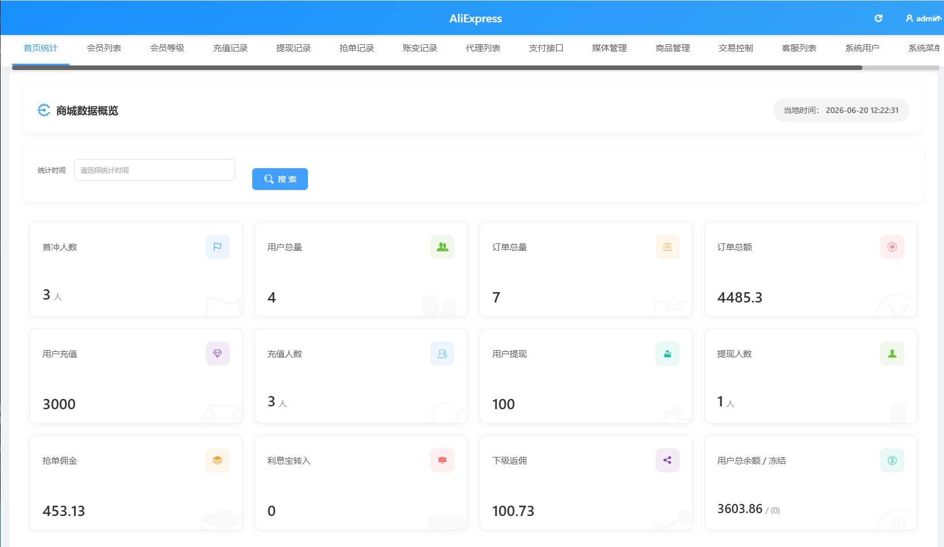This screenshot has width=944, height=547.
Task: Click the users icon on 用户总量 card
Action: (x=442, y=247)
